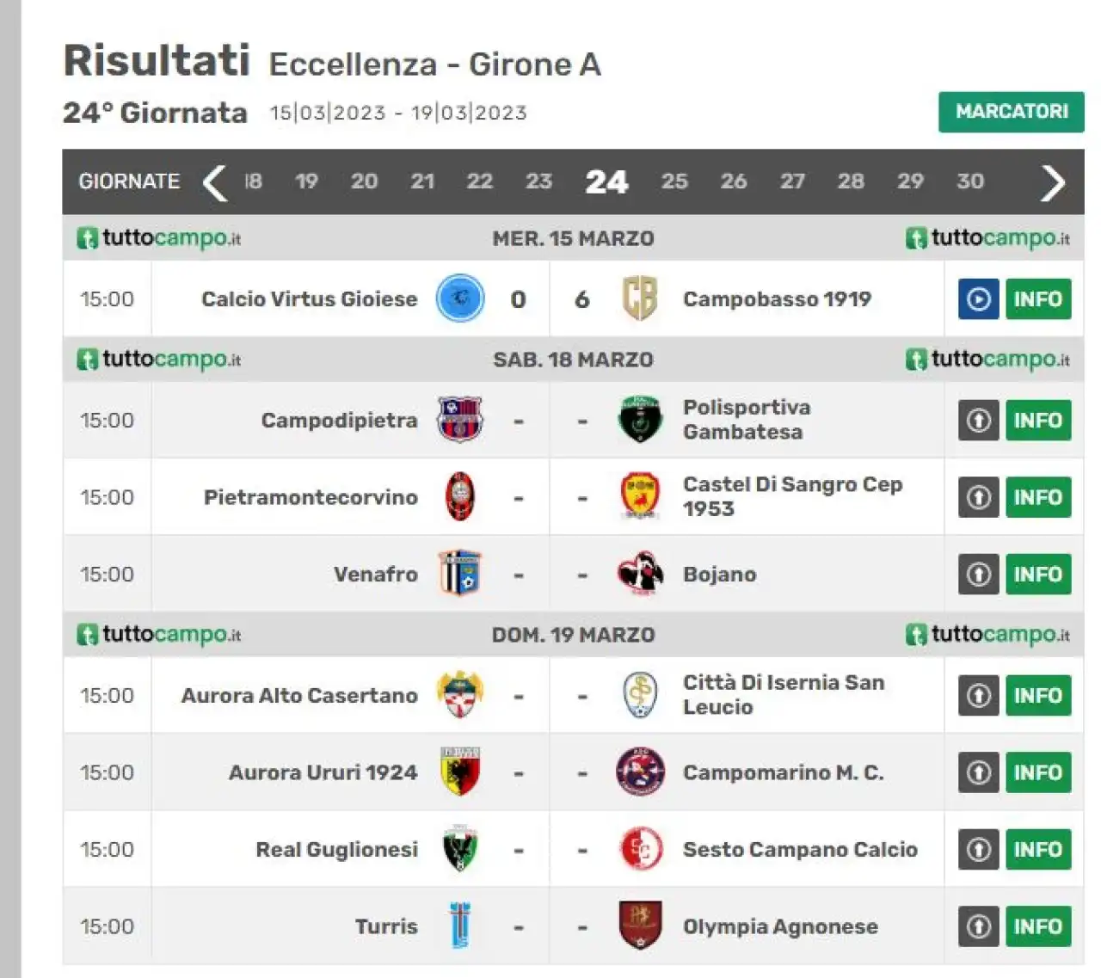Open the Sesto Campano Calcio team link
Image resolution: width=1101 pixels, height=978 pixels.
click(800, 850)
